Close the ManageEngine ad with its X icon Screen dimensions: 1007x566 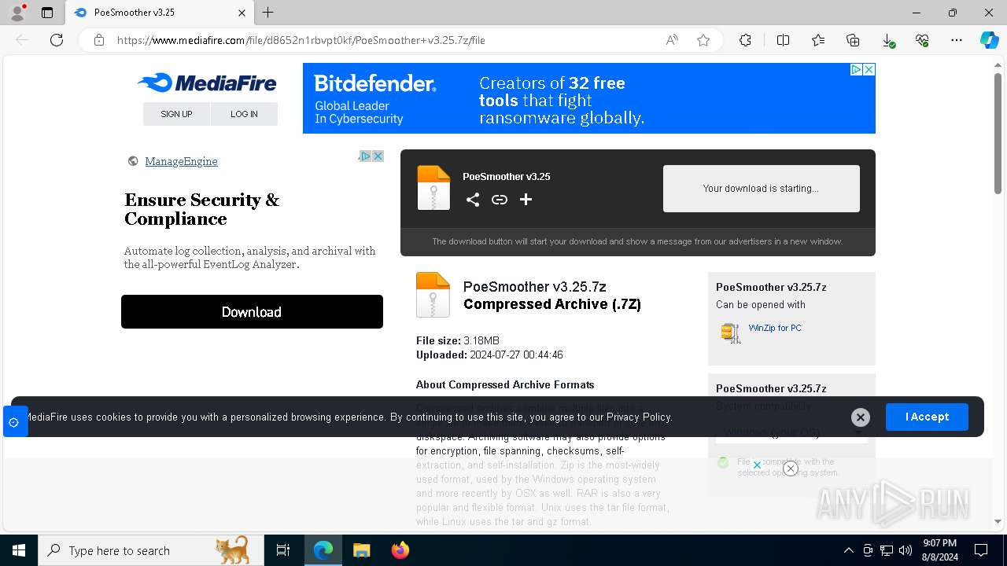pyautogui.click(x=378, y=156)
